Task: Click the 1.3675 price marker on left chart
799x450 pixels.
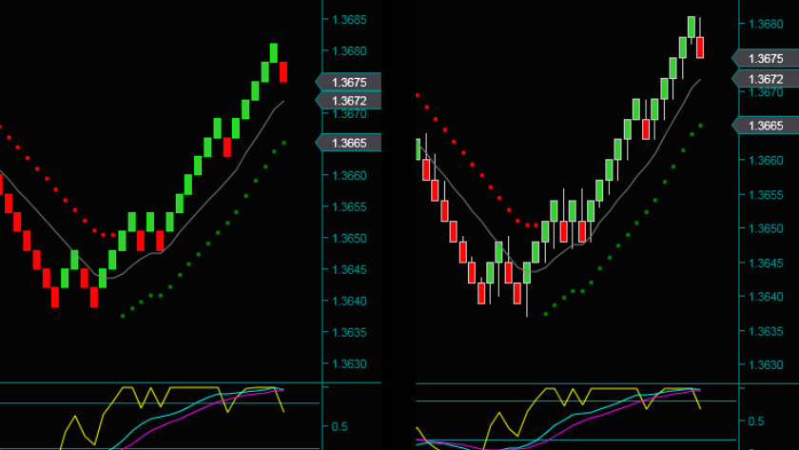Action: pos(349,82)
